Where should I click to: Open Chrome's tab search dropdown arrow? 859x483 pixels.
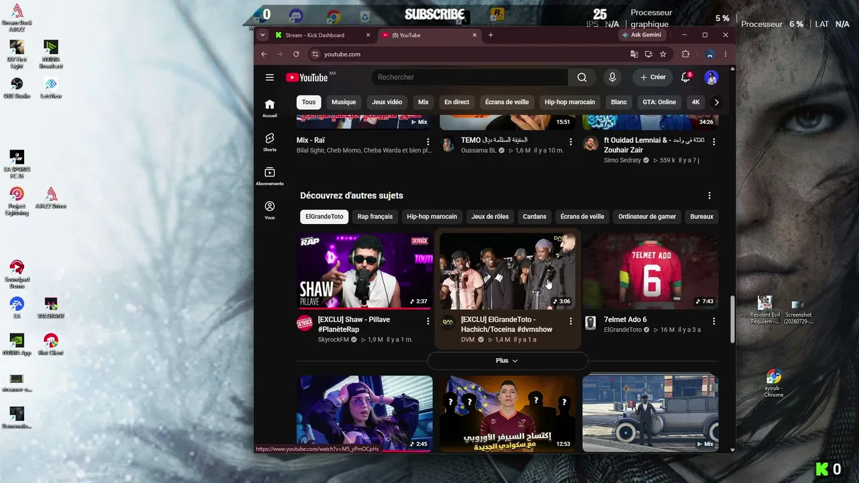click(x=262, y=35)
